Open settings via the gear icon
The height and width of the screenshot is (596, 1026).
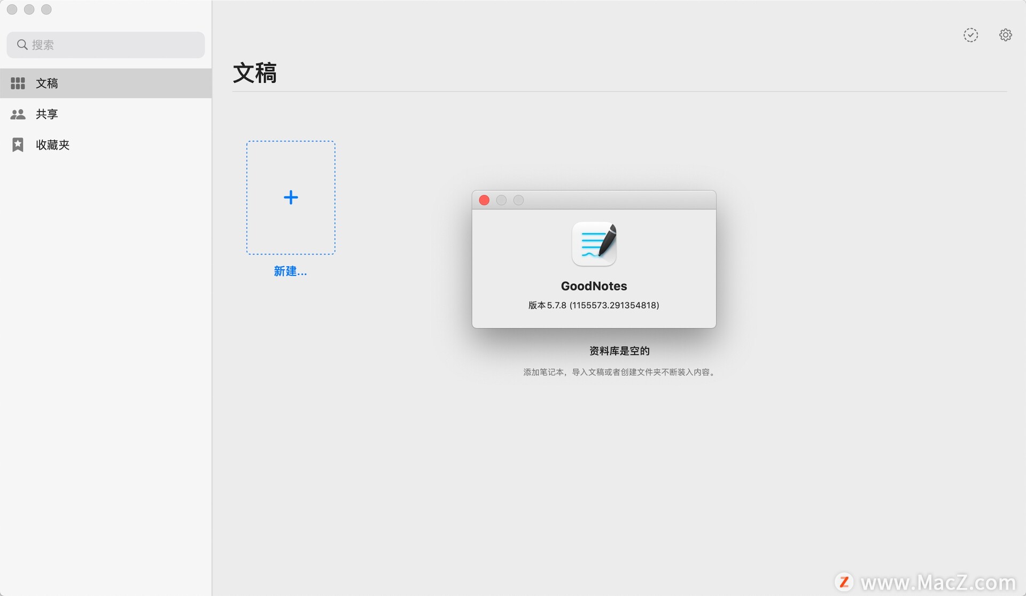pos(1005,35)
